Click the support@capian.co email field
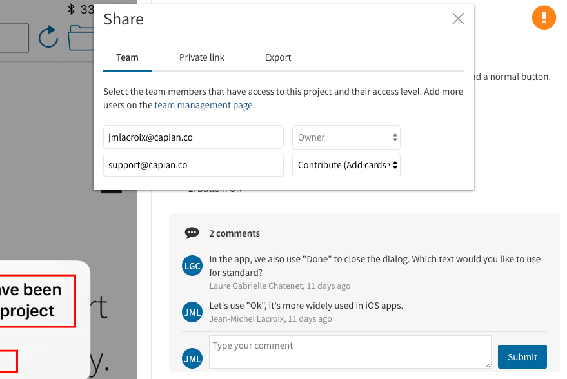This screenshot has height=379, width=567. pyautogui.click(x=193, y=165)
